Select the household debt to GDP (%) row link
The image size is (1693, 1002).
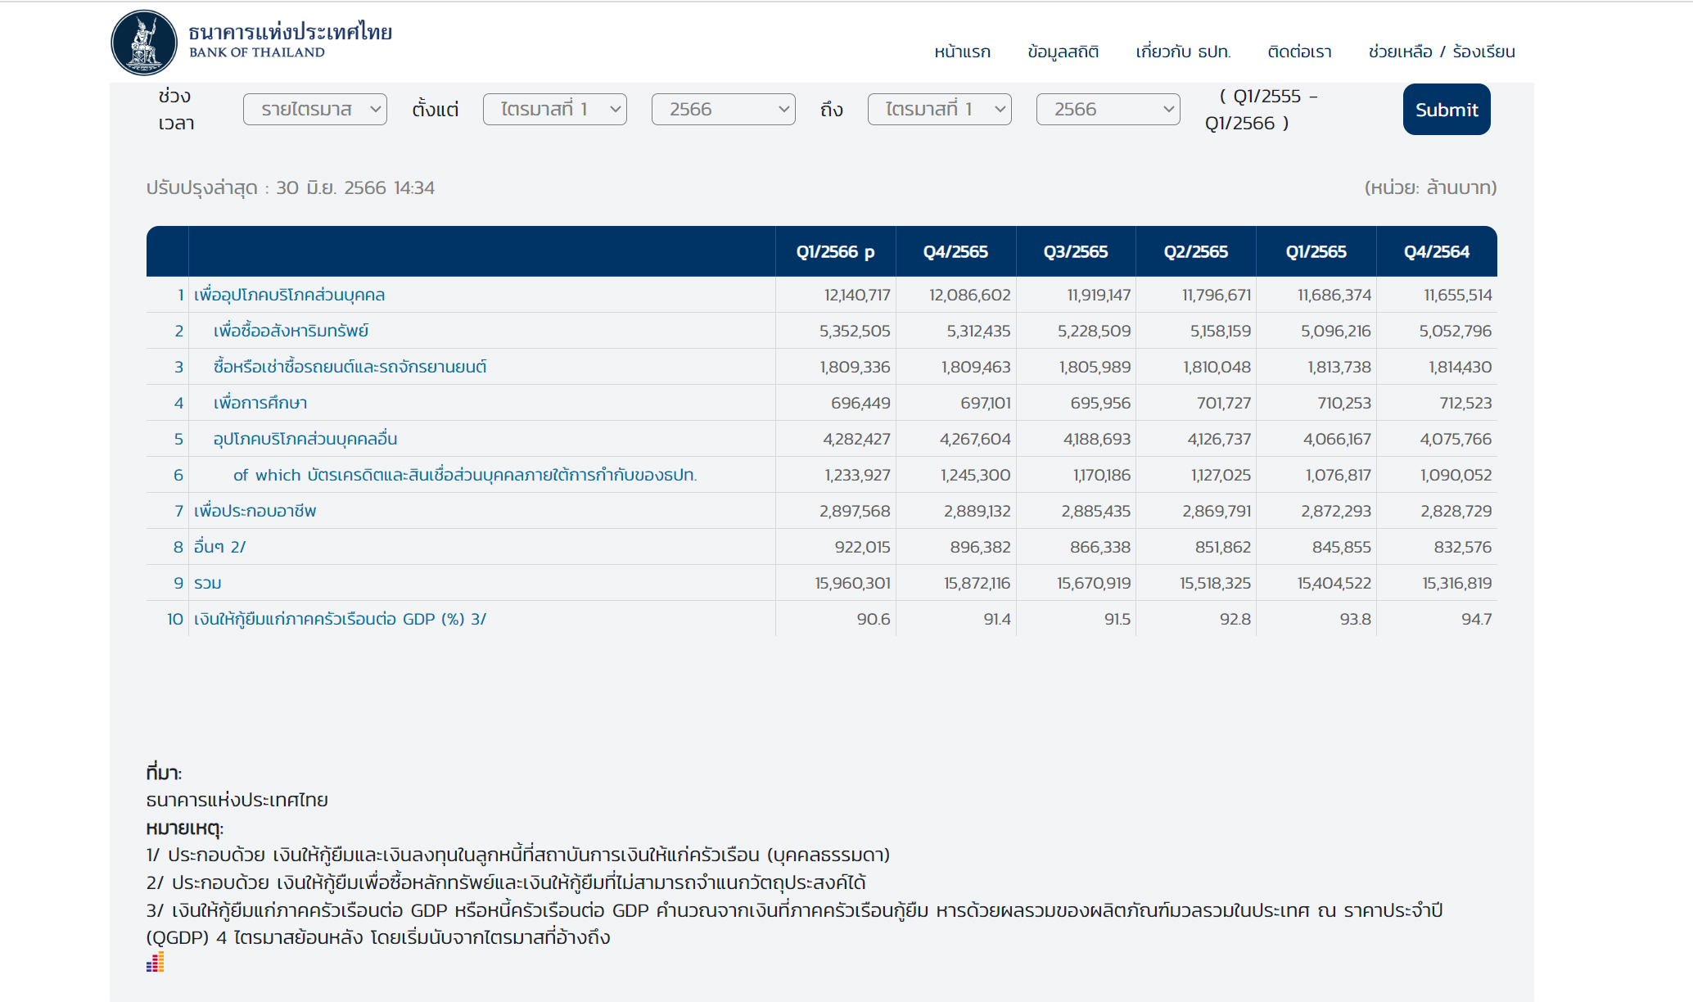pyautogui.click(x=340, y=619)
